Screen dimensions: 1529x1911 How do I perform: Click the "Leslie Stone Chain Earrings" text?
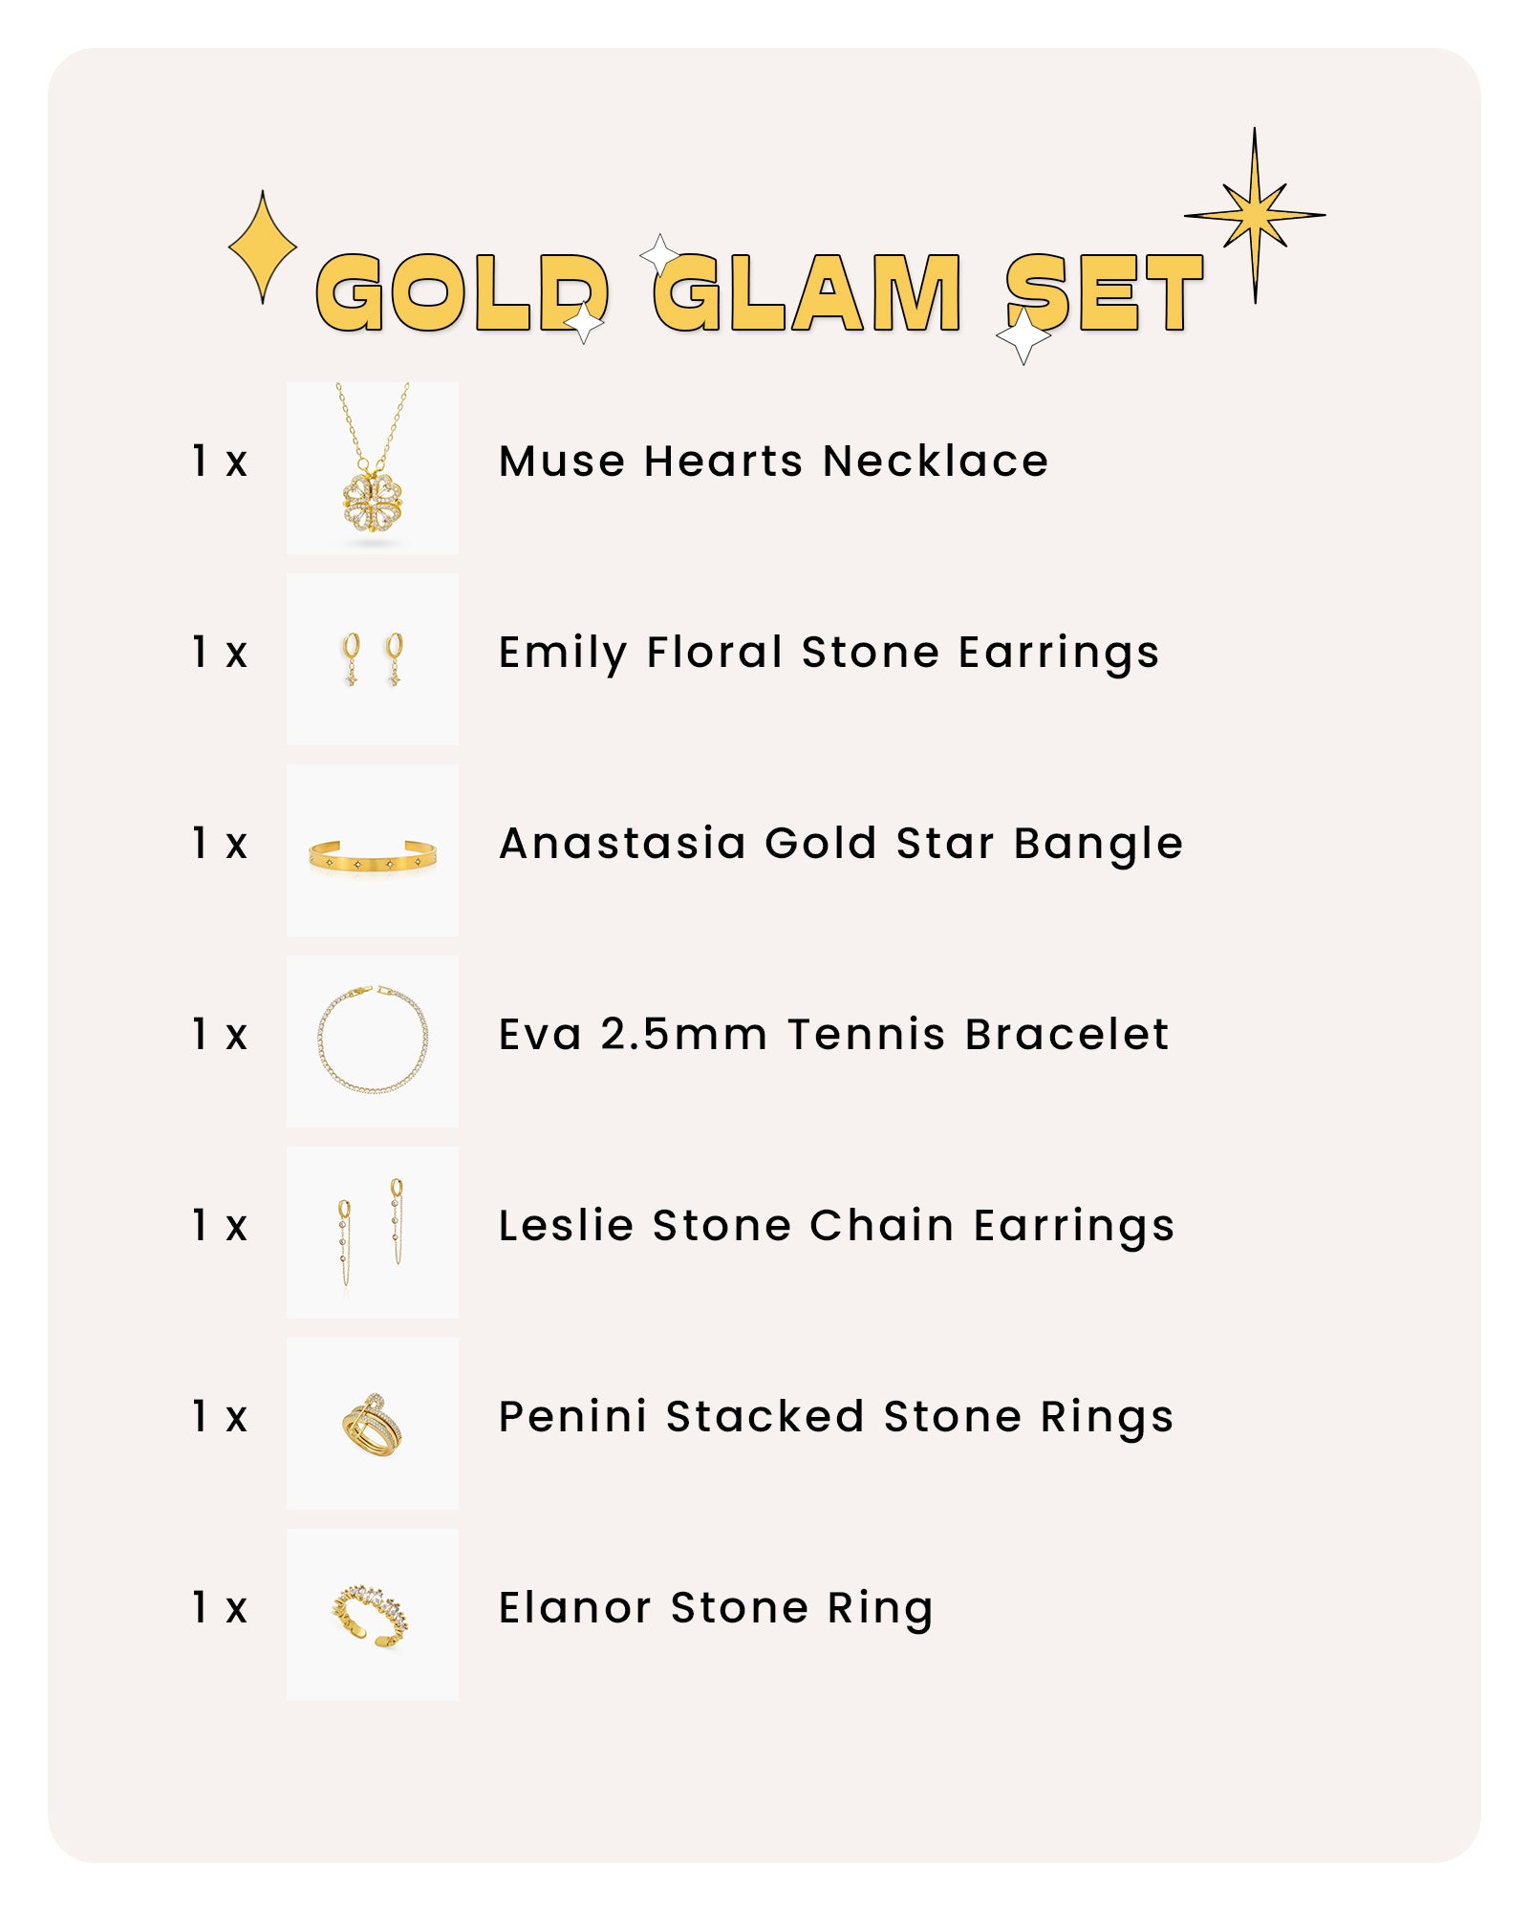click(836, 1226)
